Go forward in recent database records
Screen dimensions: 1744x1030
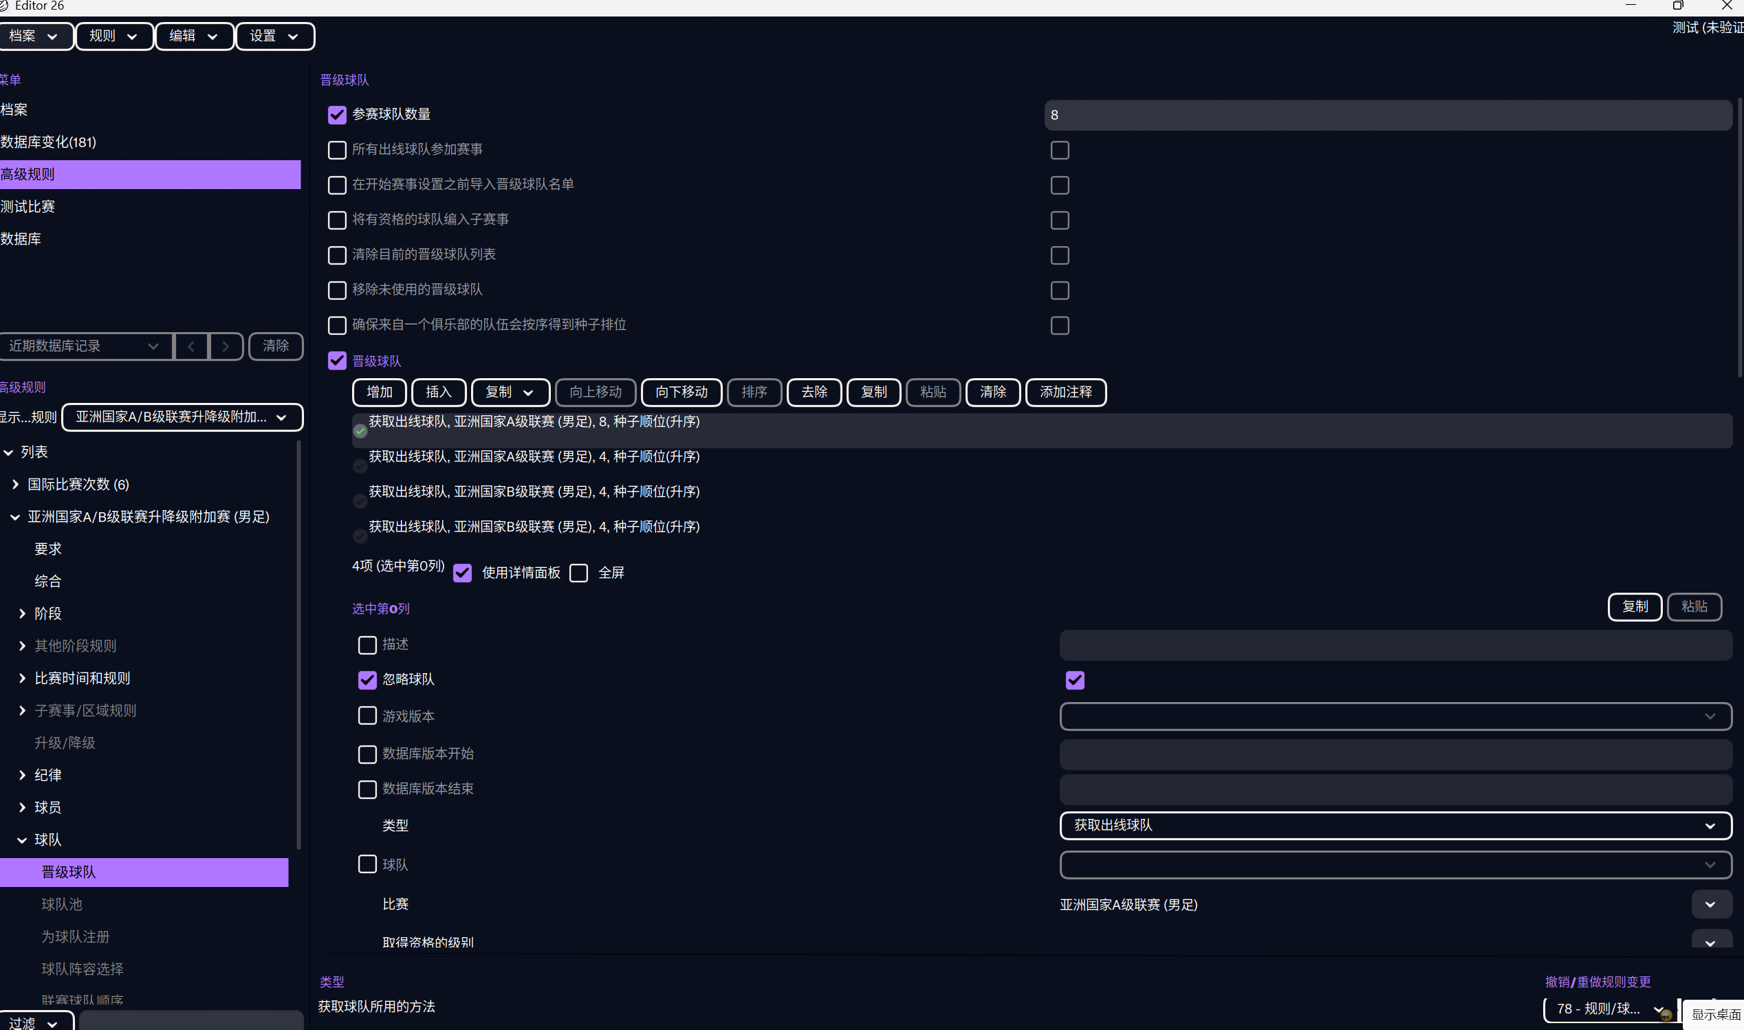coord(226,347)
